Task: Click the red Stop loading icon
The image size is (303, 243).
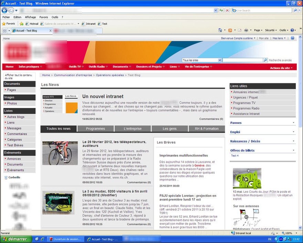Action: coord(227,10)
